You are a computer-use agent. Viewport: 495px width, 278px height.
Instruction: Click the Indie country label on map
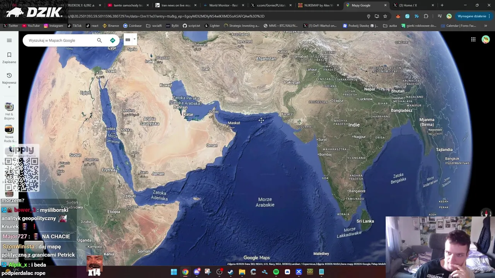[354, 125]
